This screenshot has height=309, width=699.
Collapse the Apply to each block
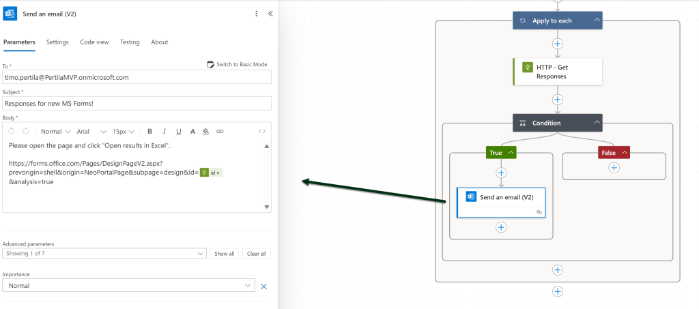pos(597,20)
